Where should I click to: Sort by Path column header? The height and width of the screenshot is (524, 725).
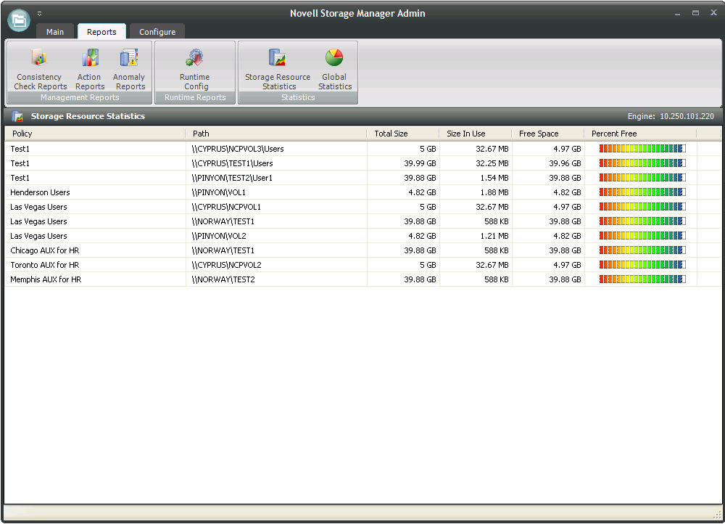[276, 134]
